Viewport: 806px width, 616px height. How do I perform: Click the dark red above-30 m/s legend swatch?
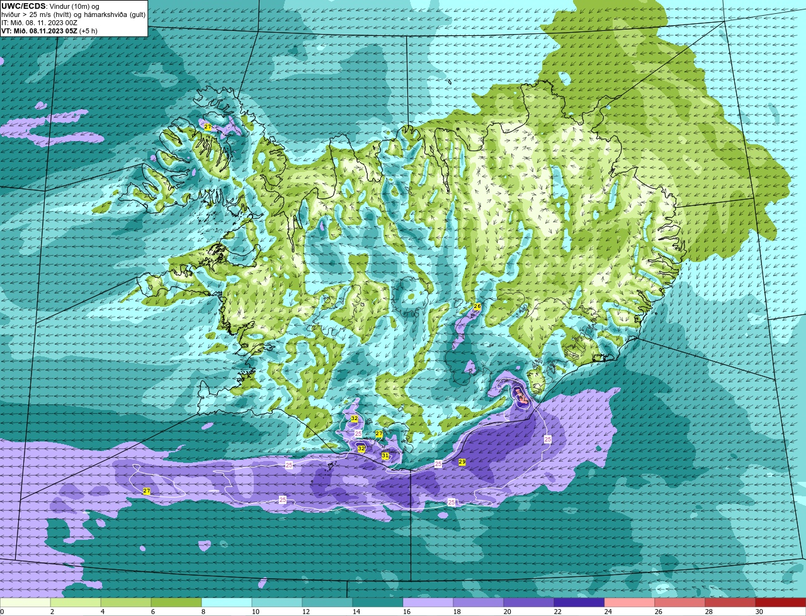[781, 603]
